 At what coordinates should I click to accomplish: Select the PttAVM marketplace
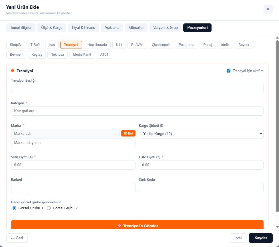[137, 45]
